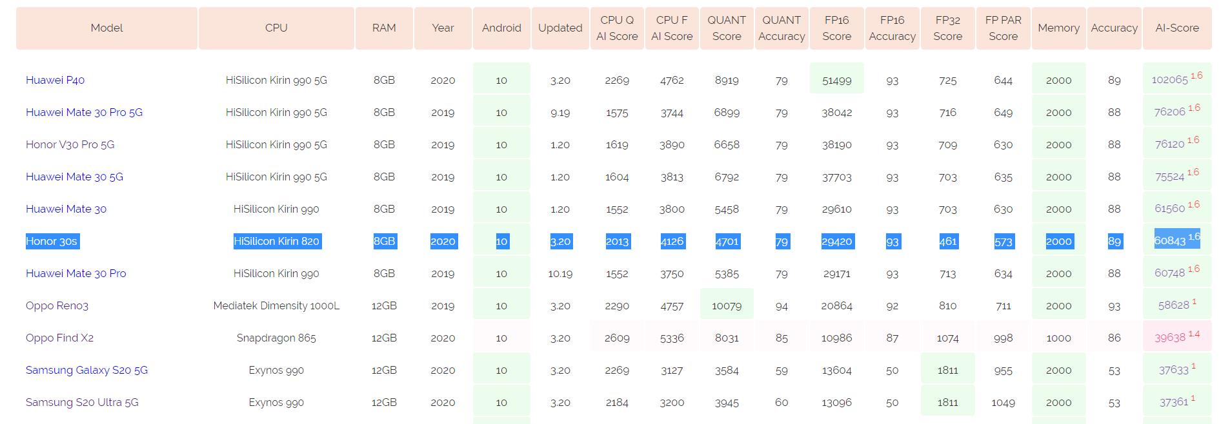Click the CPU column header
Image resolution: width=1230 pixels, height=424 pixels.
tap(276, 28)
